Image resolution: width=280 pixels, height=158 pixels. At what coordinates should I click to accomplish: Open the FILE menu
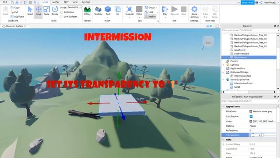5,2
